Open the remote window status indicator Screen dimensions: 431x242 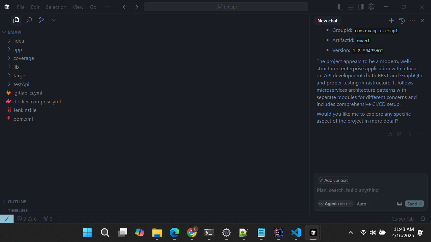pyautogui.click(x=7, y=219)
